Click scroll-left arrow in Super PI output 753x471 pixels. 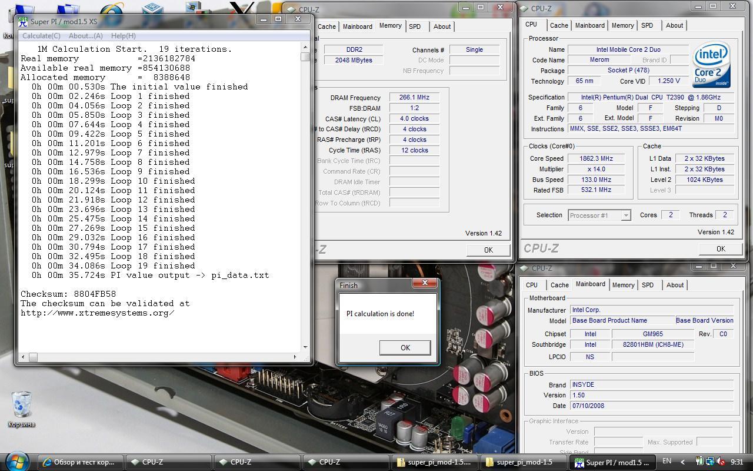pyautogui.click(x=23, y=357)
